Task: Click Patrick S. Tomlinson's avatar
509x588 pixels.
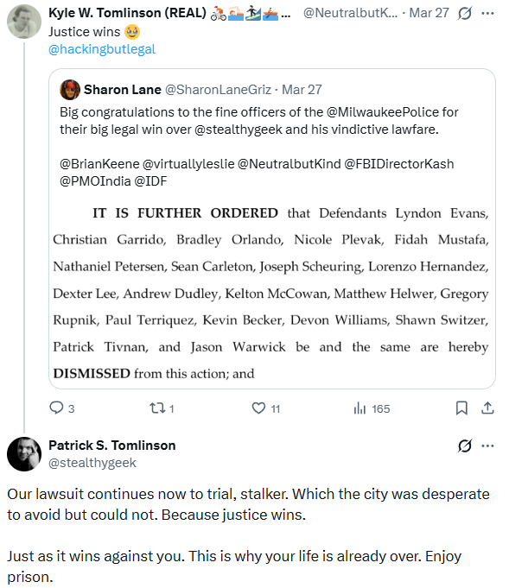Action: click(24, 454)
